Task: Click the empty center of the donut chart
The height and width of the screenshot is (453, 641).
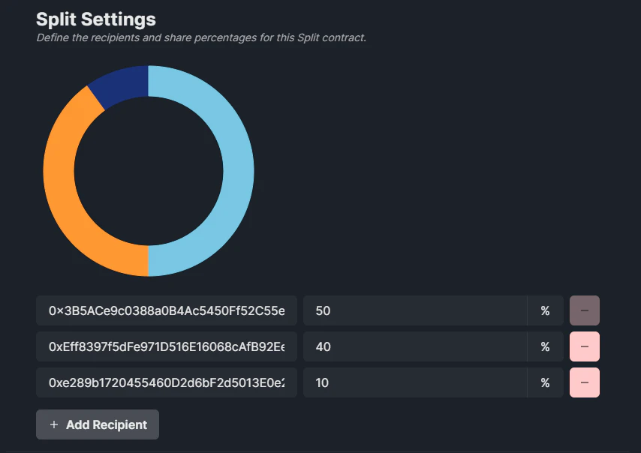Action: point(149,171)
